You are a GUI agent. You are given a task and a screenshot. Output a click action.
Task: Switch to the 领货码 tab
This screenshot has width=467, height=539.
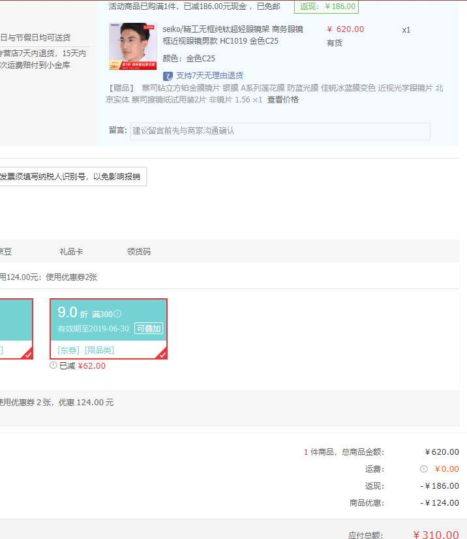pyautogui.click(x=139, y=252)
